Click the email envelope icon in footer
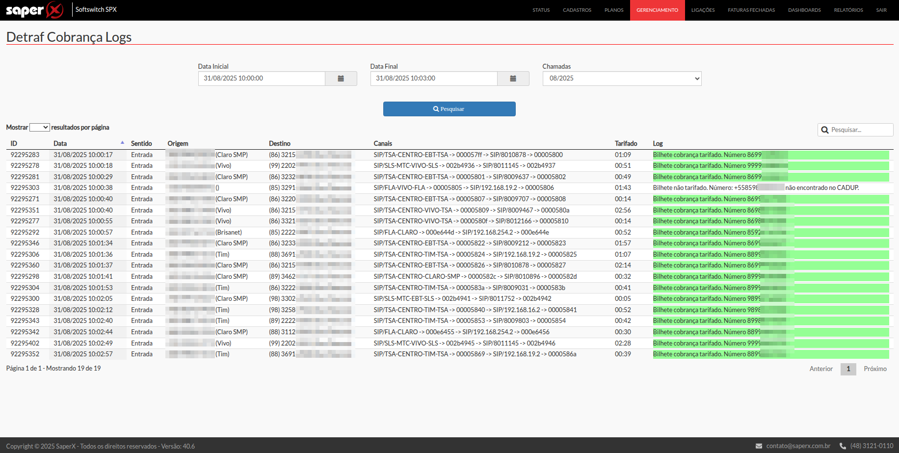Viewport: 899px width, 453px height. [x=759, y=446]
